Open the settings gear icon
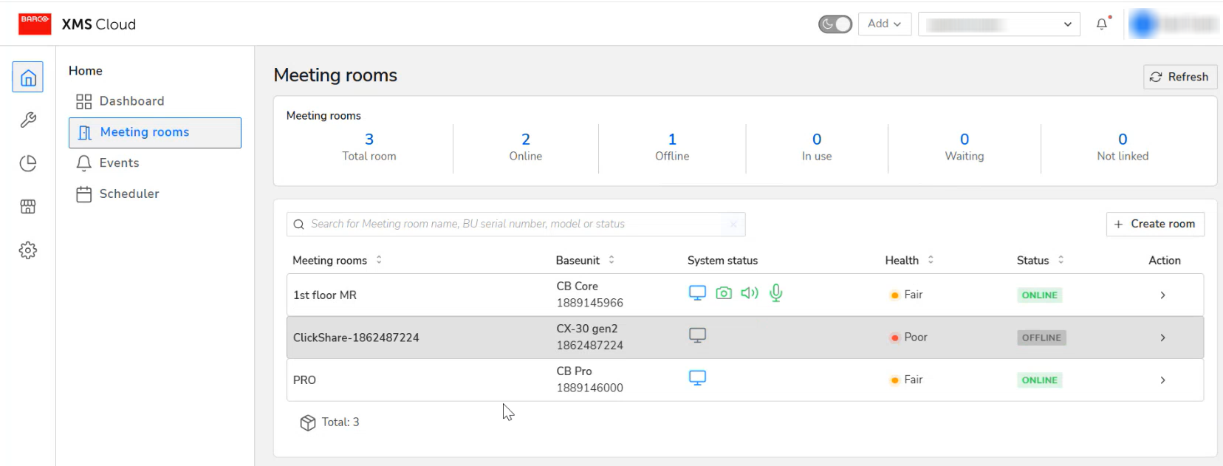This screenshot has width=1223, height=466. click(28, 250)
